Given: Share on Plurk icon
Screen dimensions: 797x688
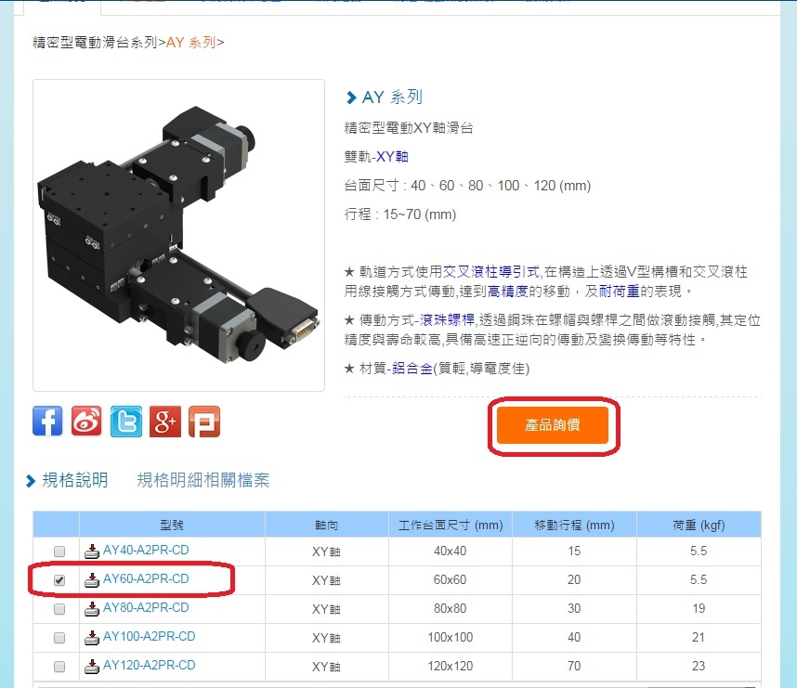Looking at the screenshot, I should (x=204, y=422).
